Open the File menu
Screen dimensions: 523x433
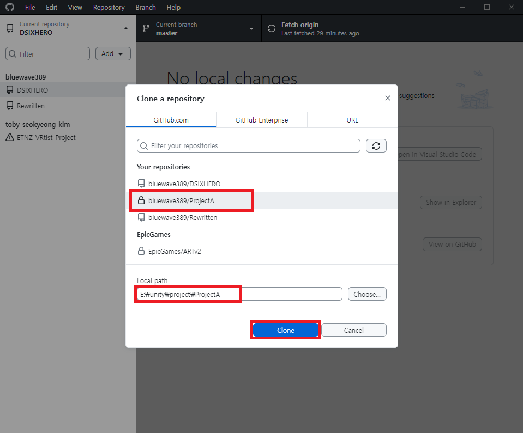coord(30,7)
